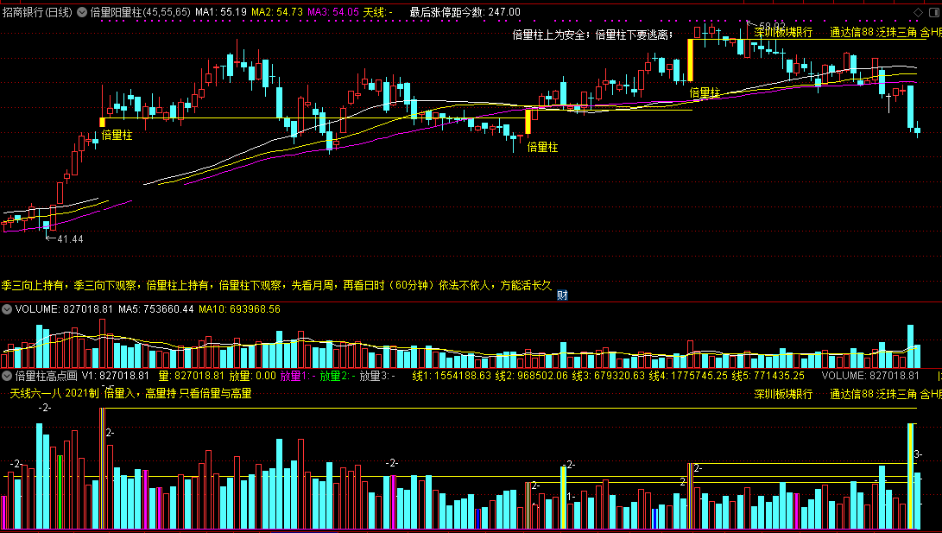This screenshot has height=533, width=942.
Task: Click the 倍量阳量柱(45,55,65) indicator name
Action: coord(140,12)
